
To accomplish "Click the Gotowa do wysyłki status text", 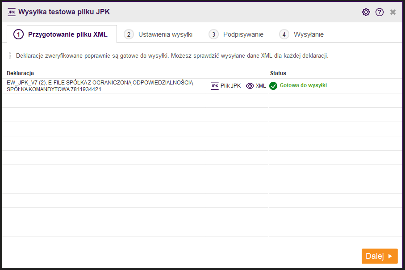I will point(303,85).
